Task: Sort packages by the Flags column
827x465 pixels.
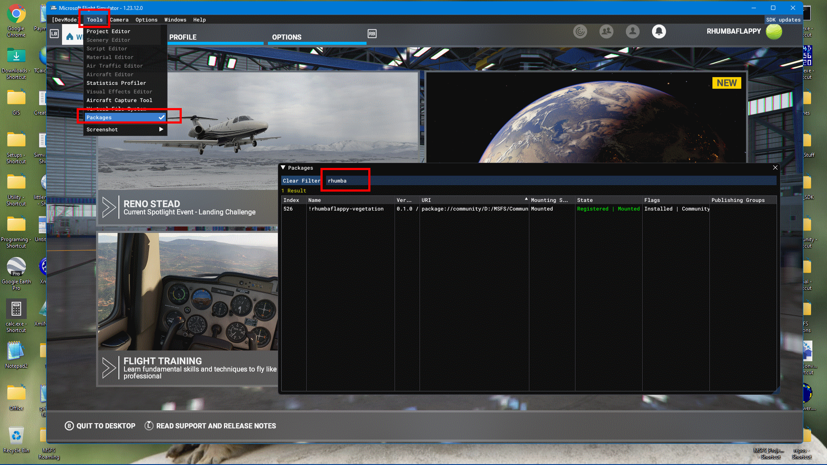Action: (676, 200)
